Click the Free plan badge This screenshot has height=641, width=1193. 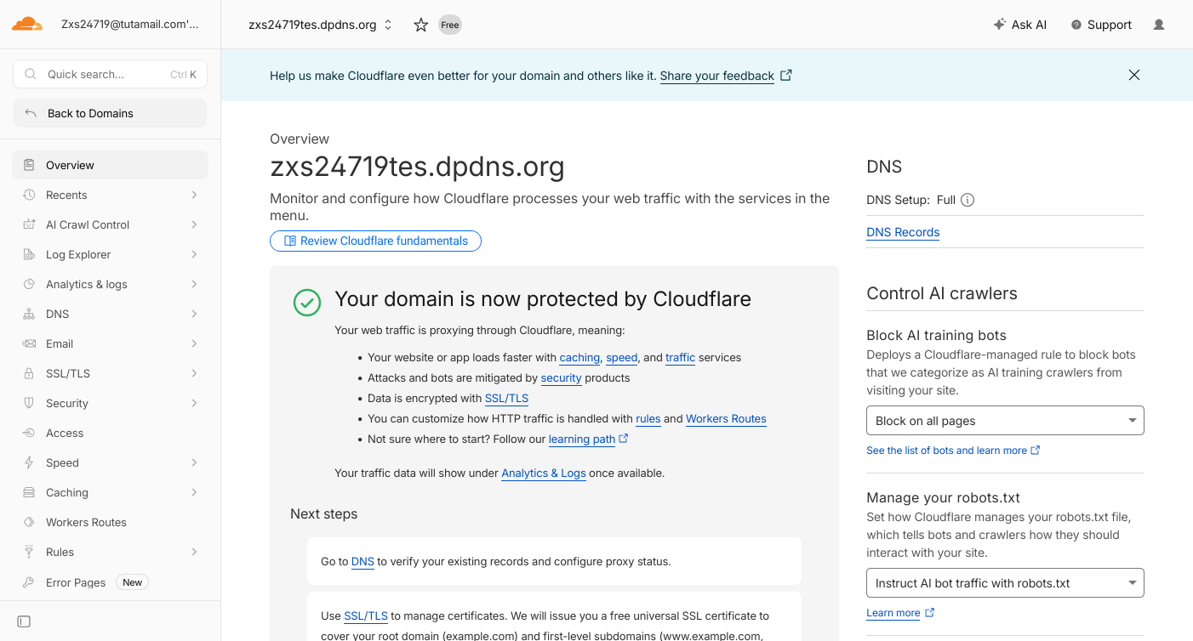450,25
